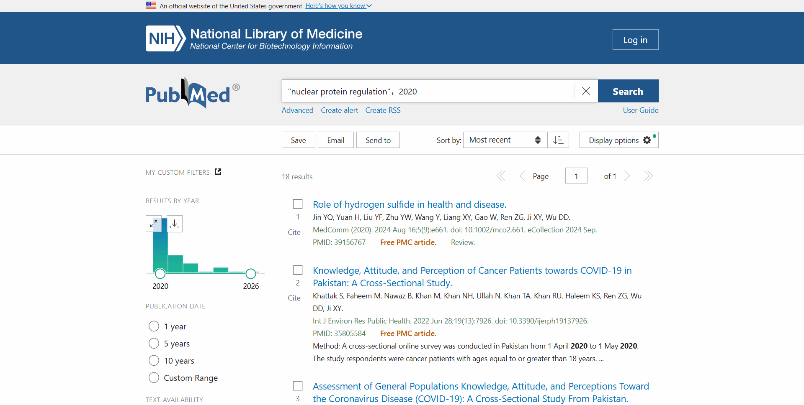The width and height of the screenshot is (804, 405).
Task: Expand the results by year chart
Action: point(154,224)
